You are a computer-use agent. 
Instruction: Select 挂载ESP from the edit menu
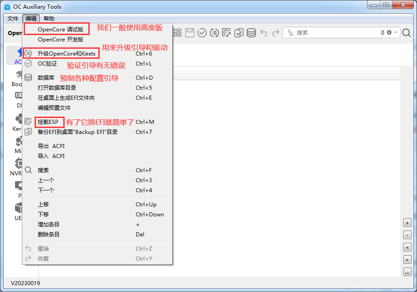[x=48, y=122]
